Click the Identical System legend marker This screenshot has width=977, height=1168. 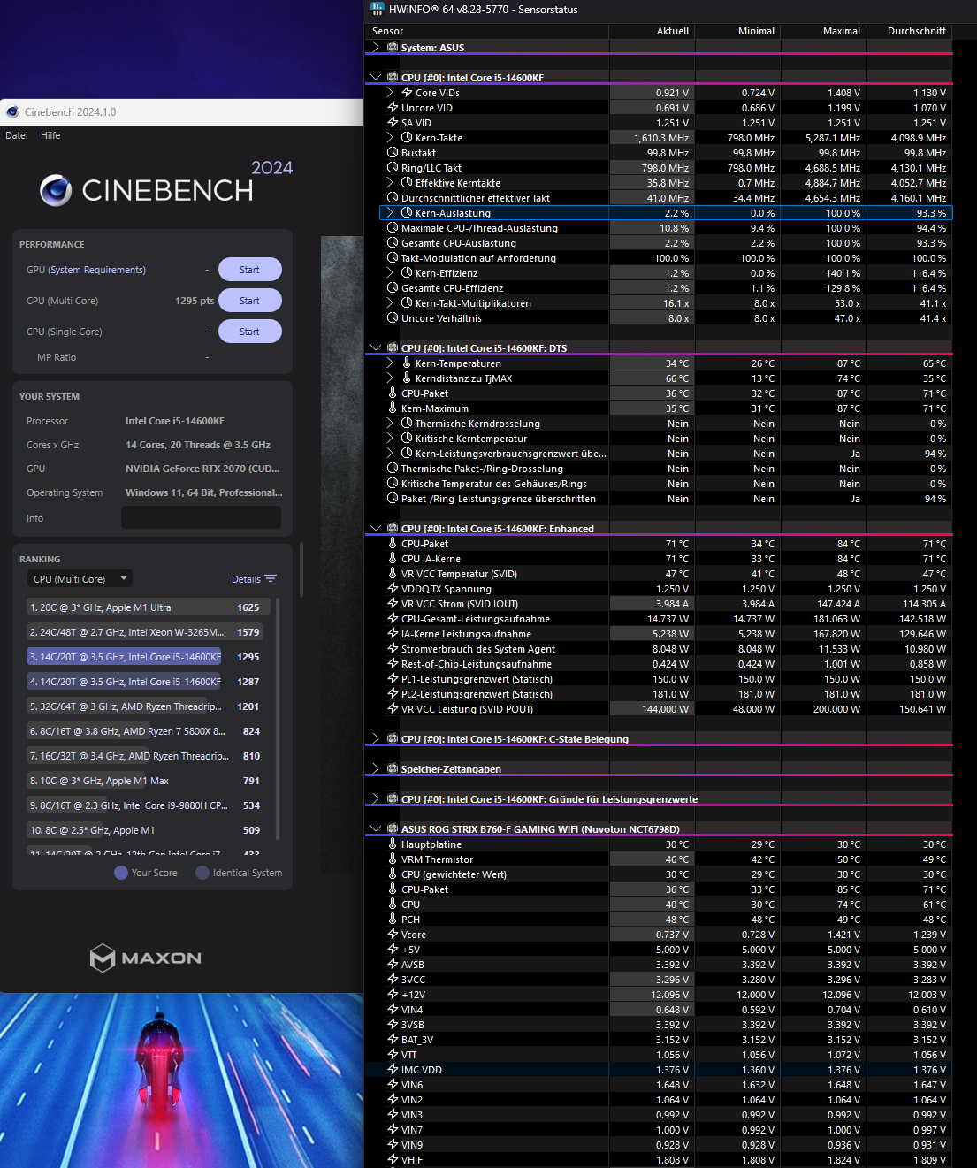point(202,873)
